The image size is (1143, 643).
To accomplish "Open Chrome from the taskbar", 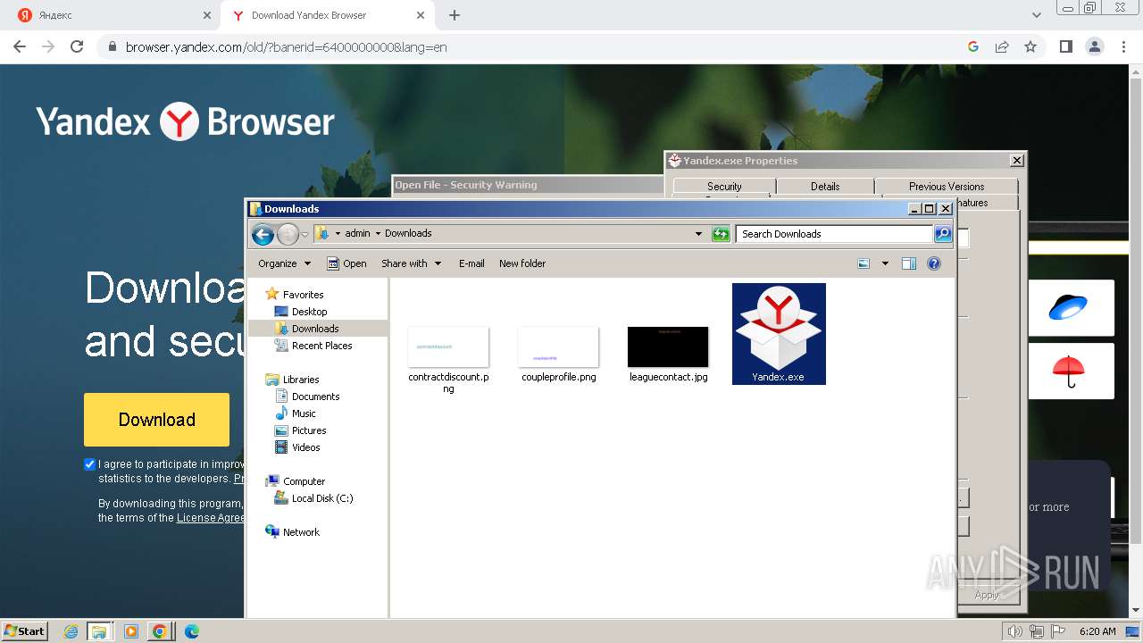I will [x=160, y=631].
